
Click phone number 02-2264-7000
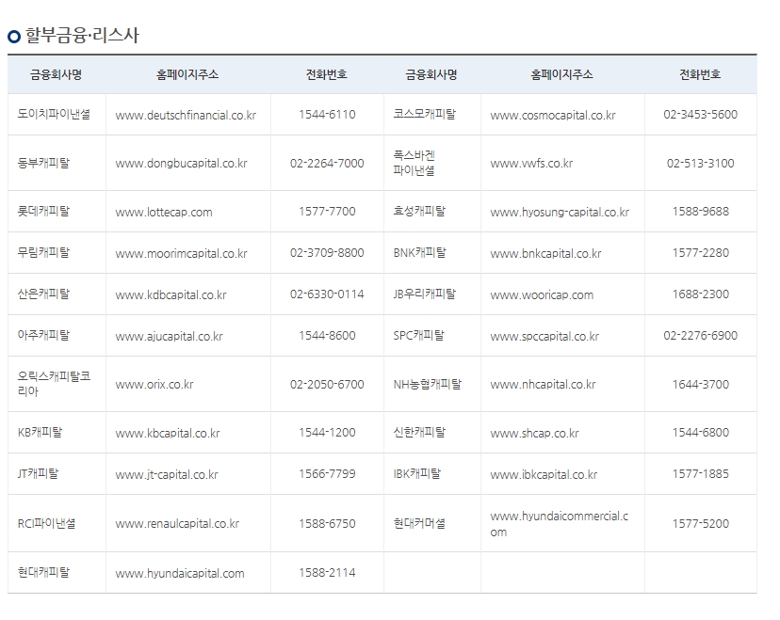point(327,163)
